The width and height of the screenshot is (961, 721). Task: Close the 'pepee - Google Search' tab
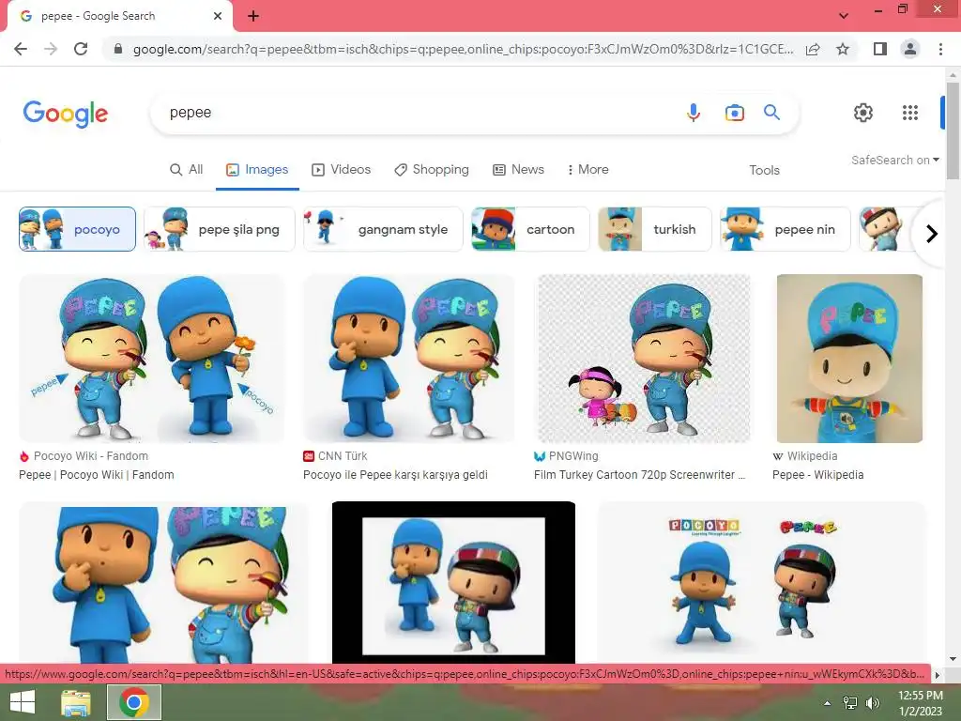coord(218,16)
